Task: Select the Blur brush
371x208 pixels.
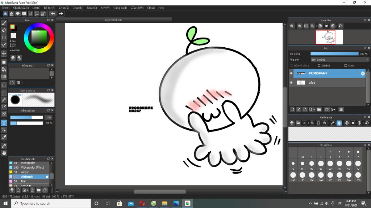Action: (x=29, y=181)
